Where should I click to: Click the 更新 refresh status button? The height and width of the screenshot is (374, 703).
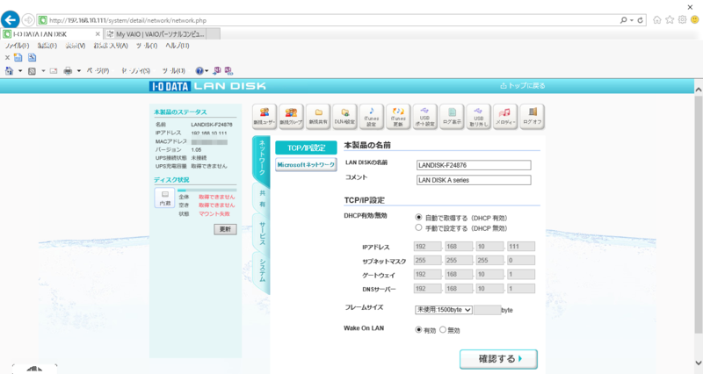(225, 229)
